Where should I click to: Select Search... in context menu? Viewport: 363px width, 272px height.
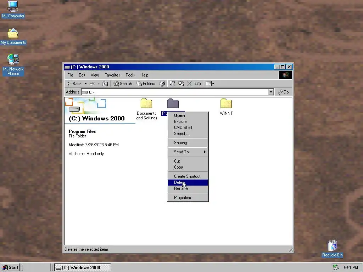188,134
